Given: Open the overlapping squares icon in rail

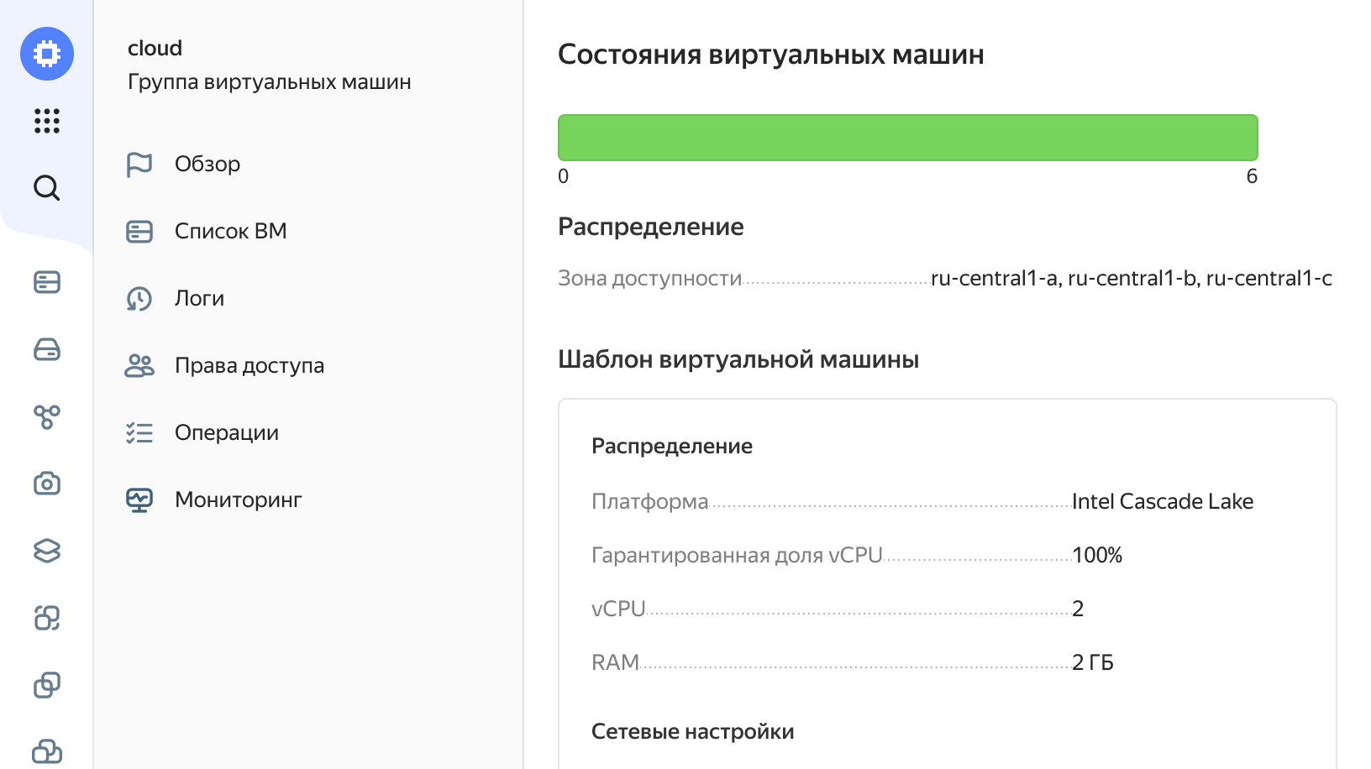Looking at the screenshot, I should [x=47, y=685].
